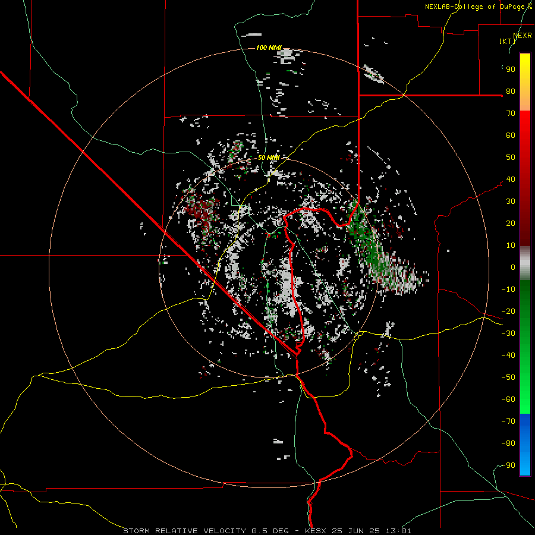Click the positive 80 scale label
Image resolution: width=535 pixels, height=535 pixels.
click(x=511, y=91)
